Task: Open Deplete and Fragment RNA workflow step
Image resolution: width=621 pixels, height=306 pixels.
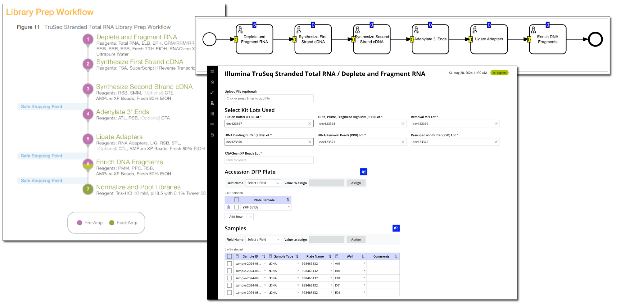Action: coord(254,39)
